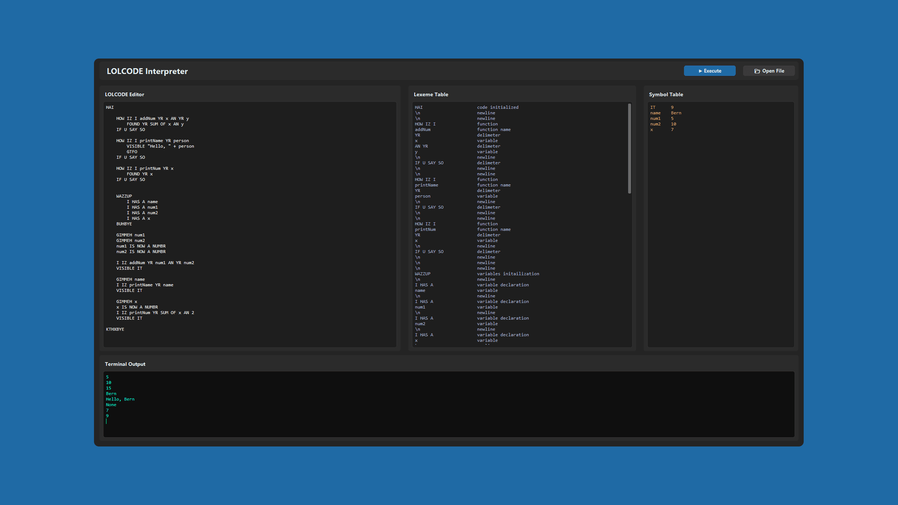Click the LOLCODE Interpreter title
The height and width of the screenshot is (505, 898).
(147, 71)
